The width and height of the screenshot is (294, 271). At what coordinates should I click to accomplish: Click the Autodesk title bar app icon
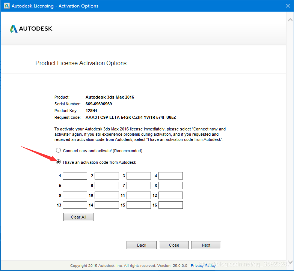(x=6, y=6)
